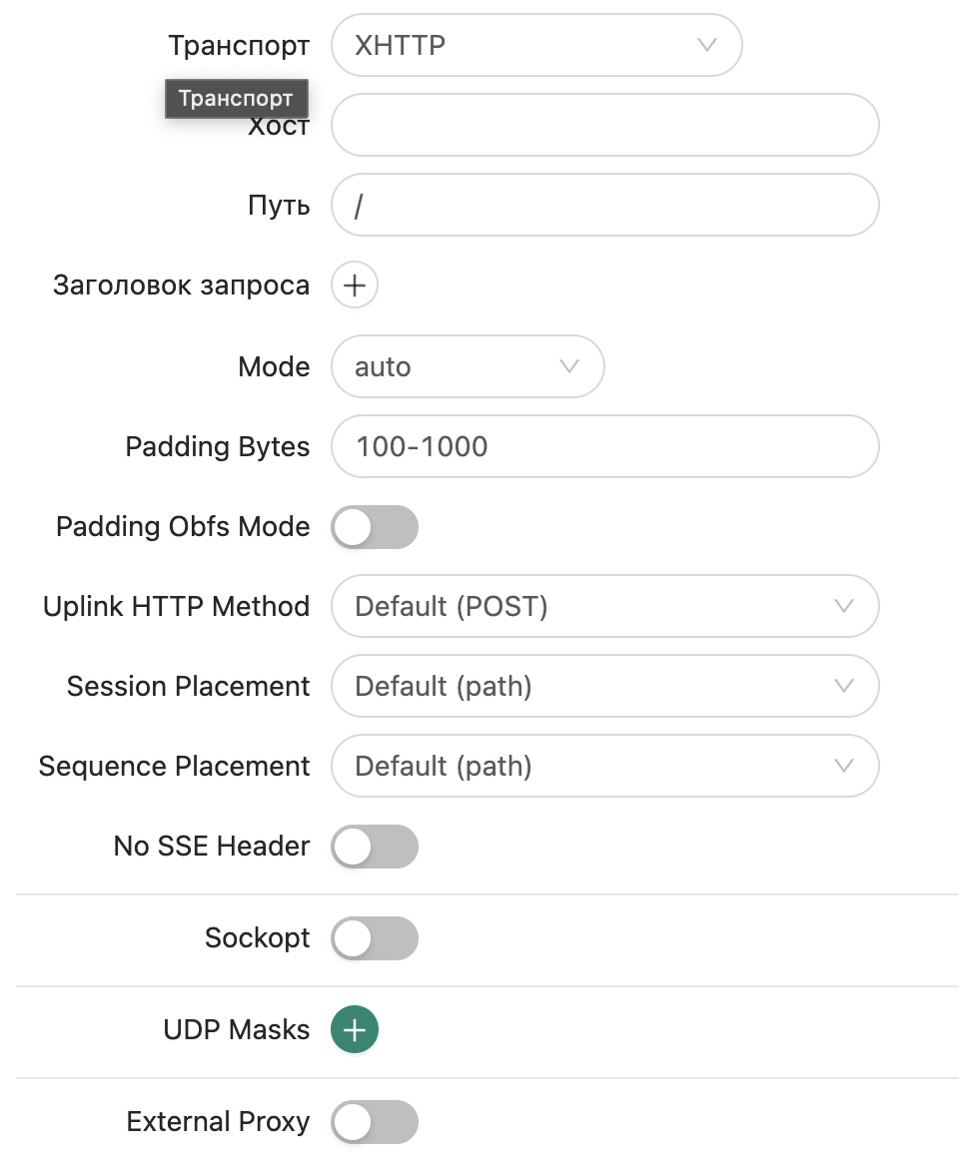Image resolution: width=979 pixels, height=1164 pixels.
Task: Click the chevron on the Mode dropdown
Action: 569,366
